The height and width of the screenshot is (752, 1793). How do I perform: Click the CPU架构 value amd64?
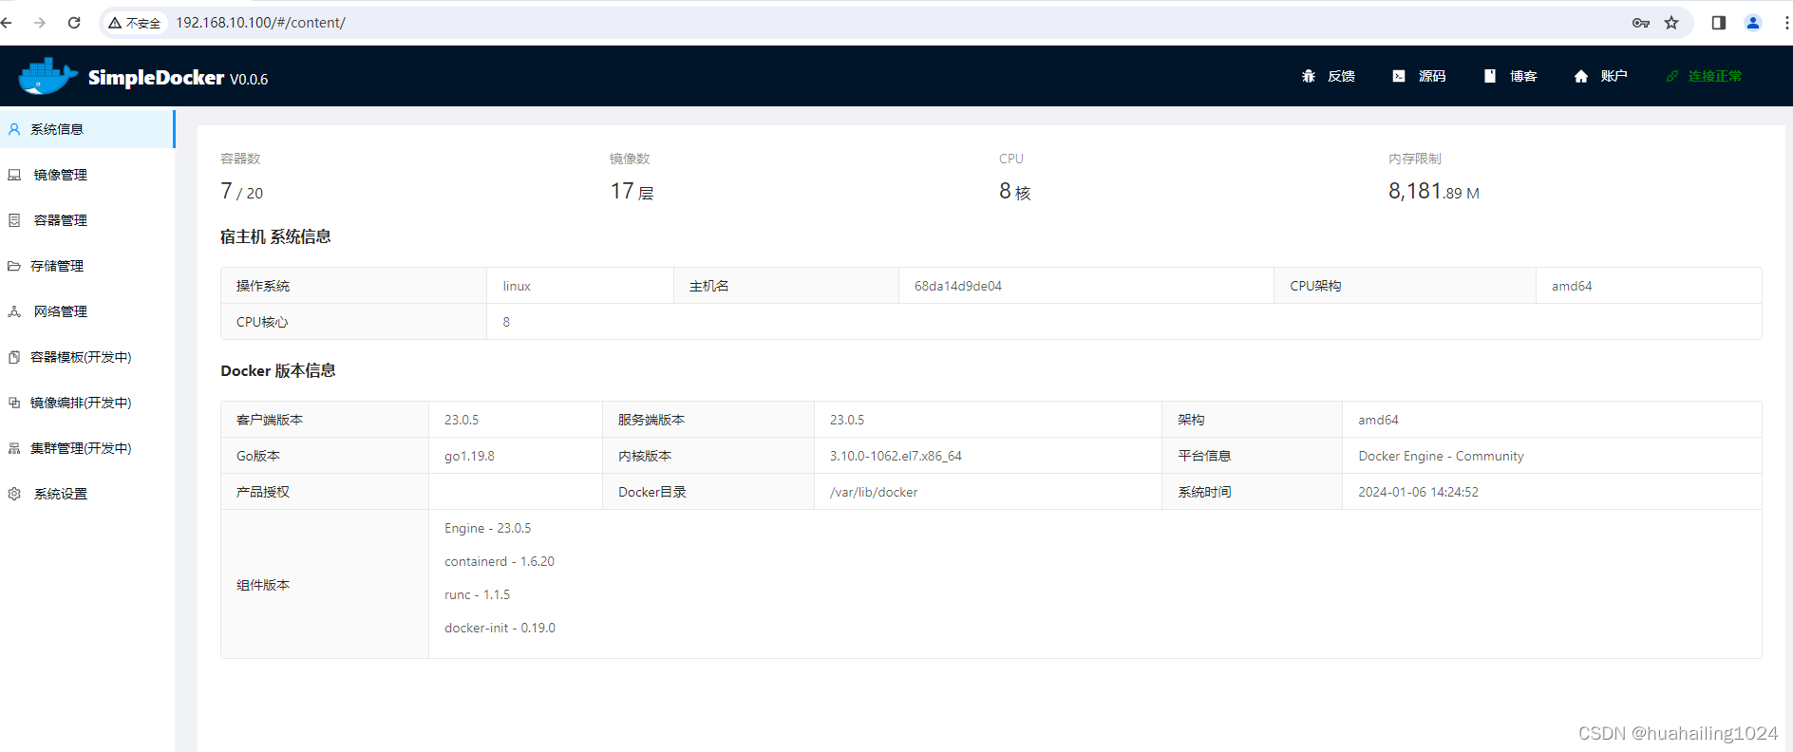pyautogui.click(x=1572, y=286)
